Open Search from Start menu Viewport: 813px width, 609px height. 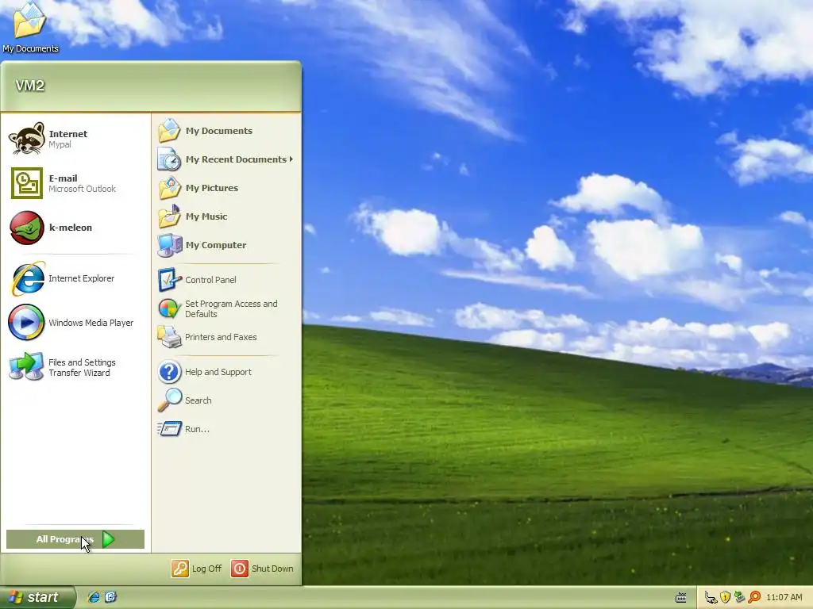point(225,400)
